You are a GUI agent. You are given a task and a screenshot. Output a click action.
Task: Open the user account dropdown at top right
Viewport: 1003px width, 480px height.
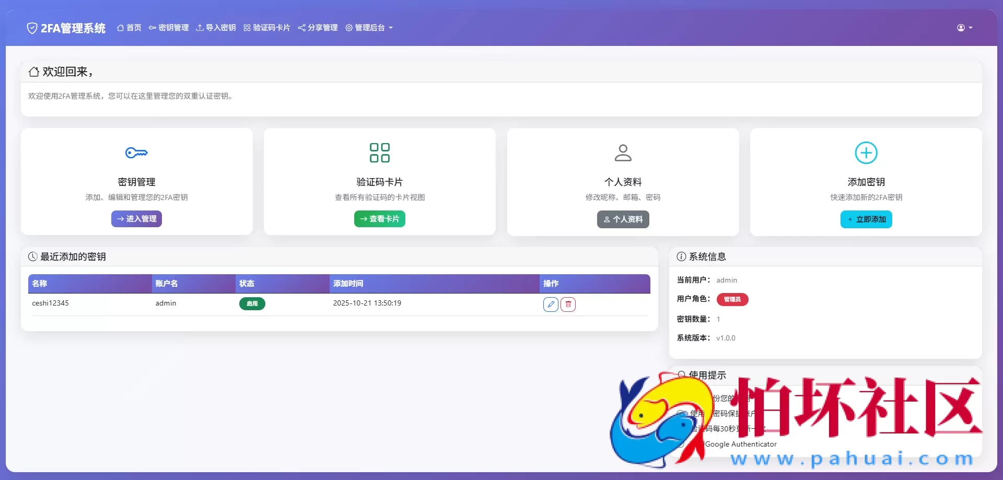(964, 28)
